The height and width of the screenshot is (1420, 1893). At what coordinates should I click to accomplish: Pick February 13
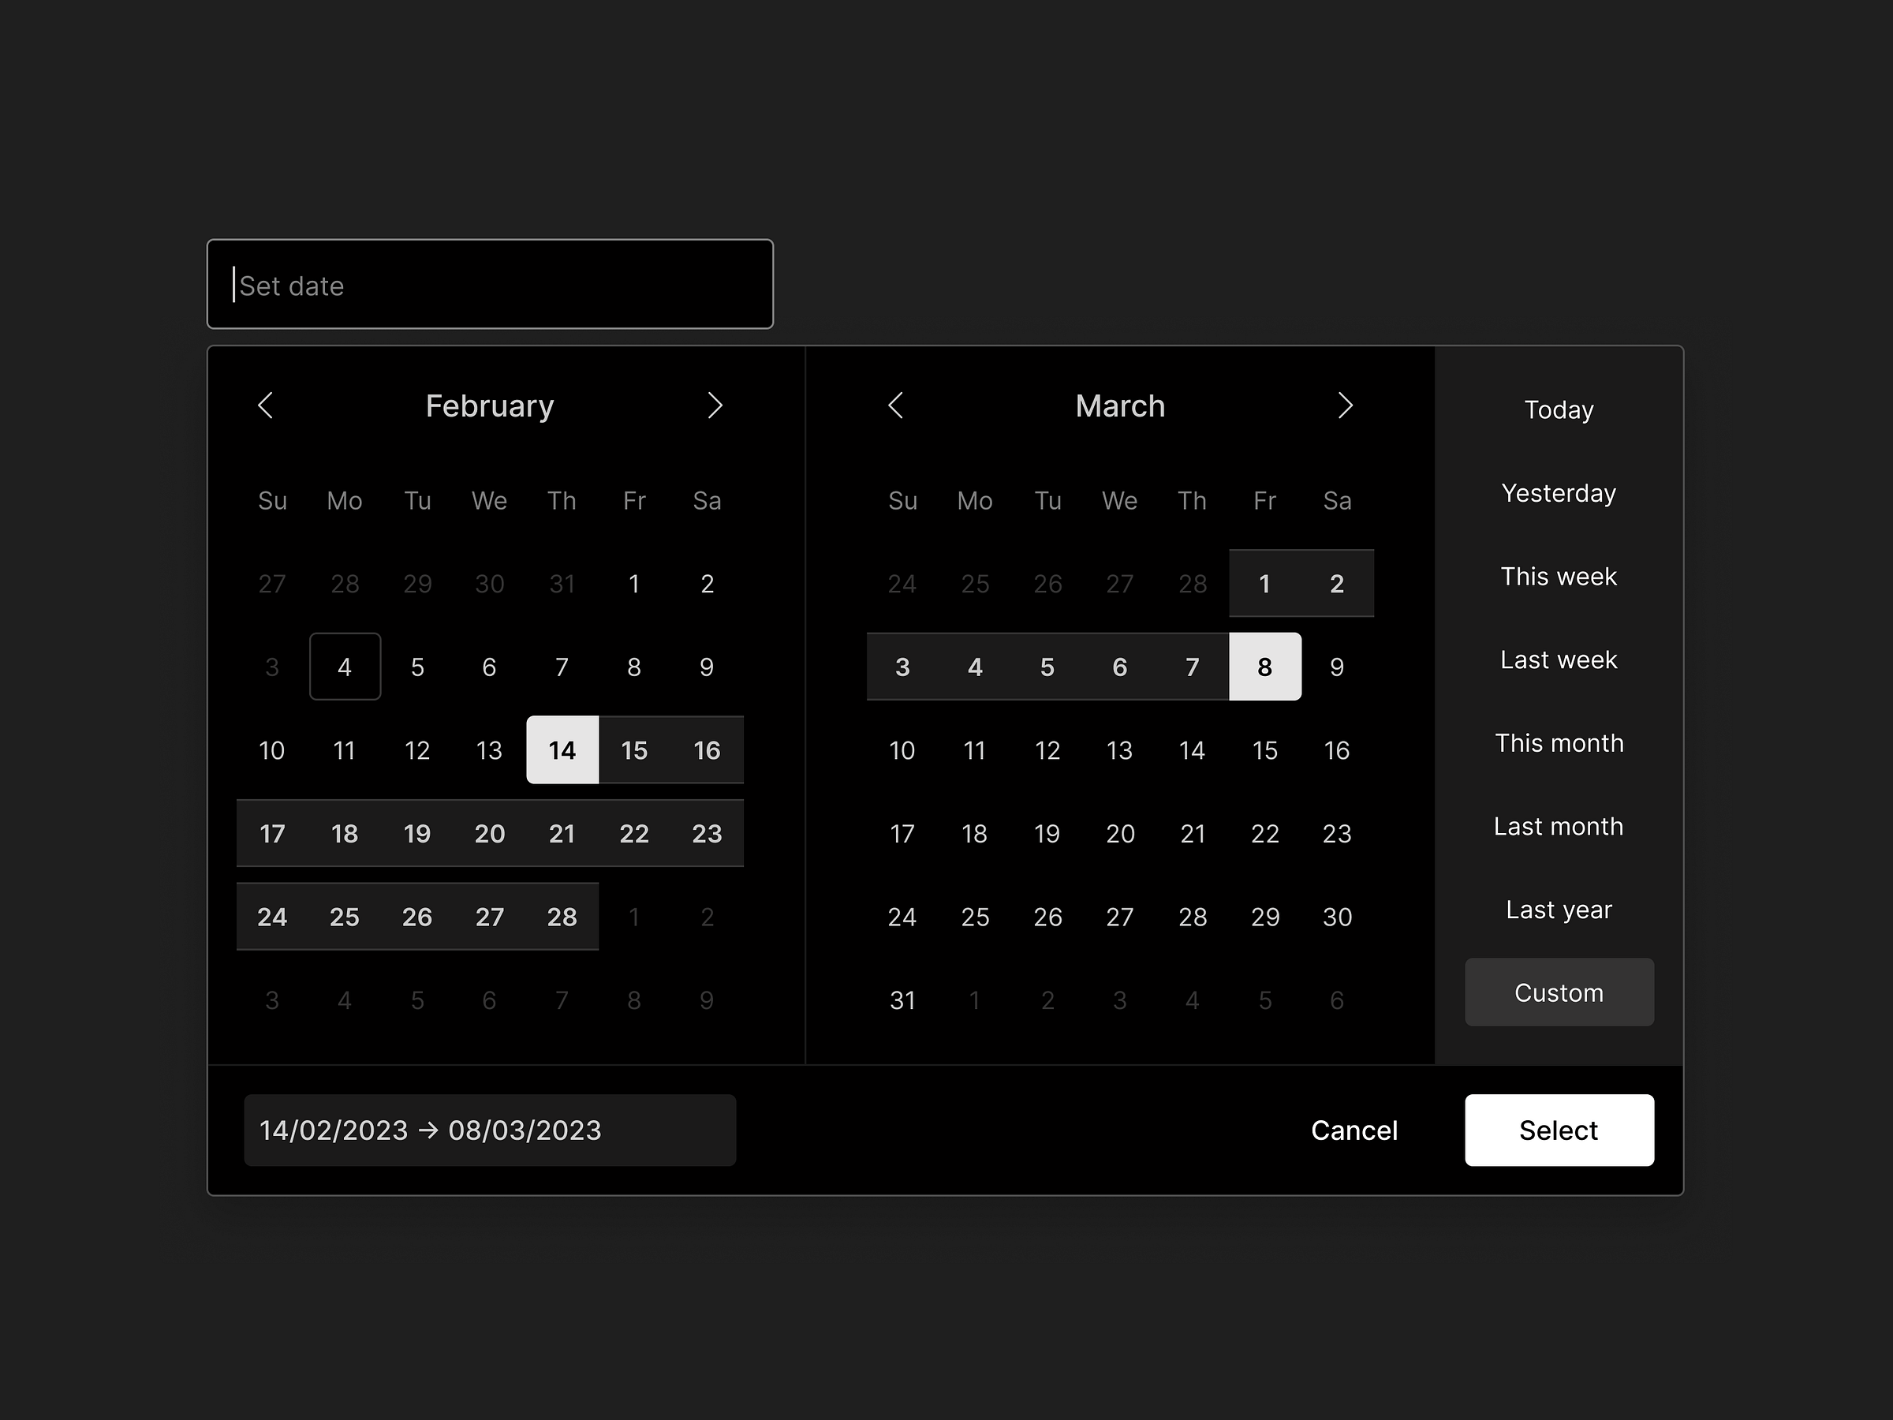(x=490, y=749)
